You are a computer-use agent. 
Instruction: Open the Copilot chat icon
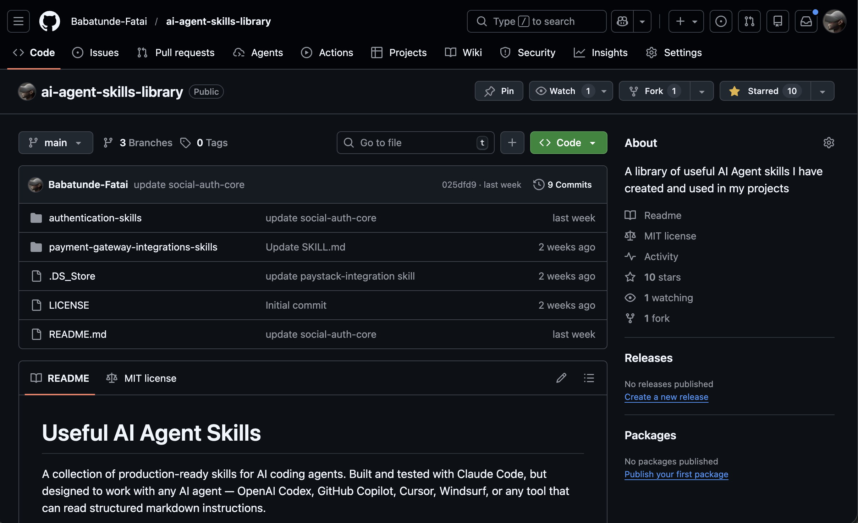[x=622, y=21]
